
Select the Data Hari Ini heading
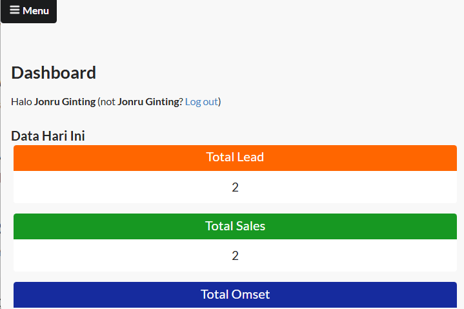(48, 136)
